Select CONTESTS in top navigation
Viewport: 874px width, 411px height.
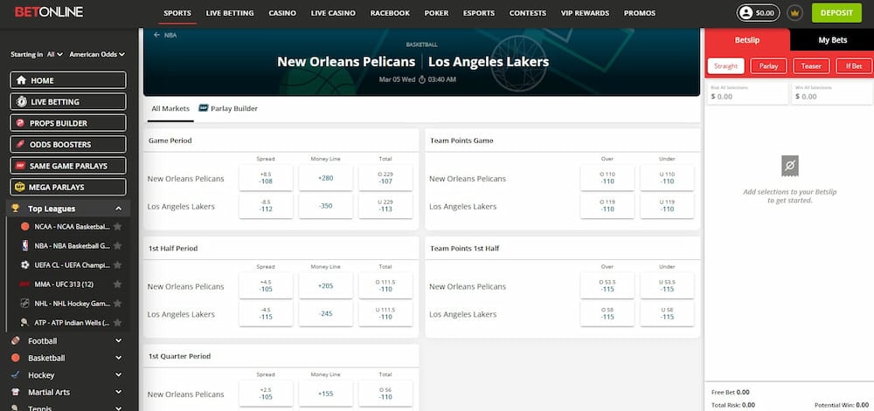(x=528, y=13)
